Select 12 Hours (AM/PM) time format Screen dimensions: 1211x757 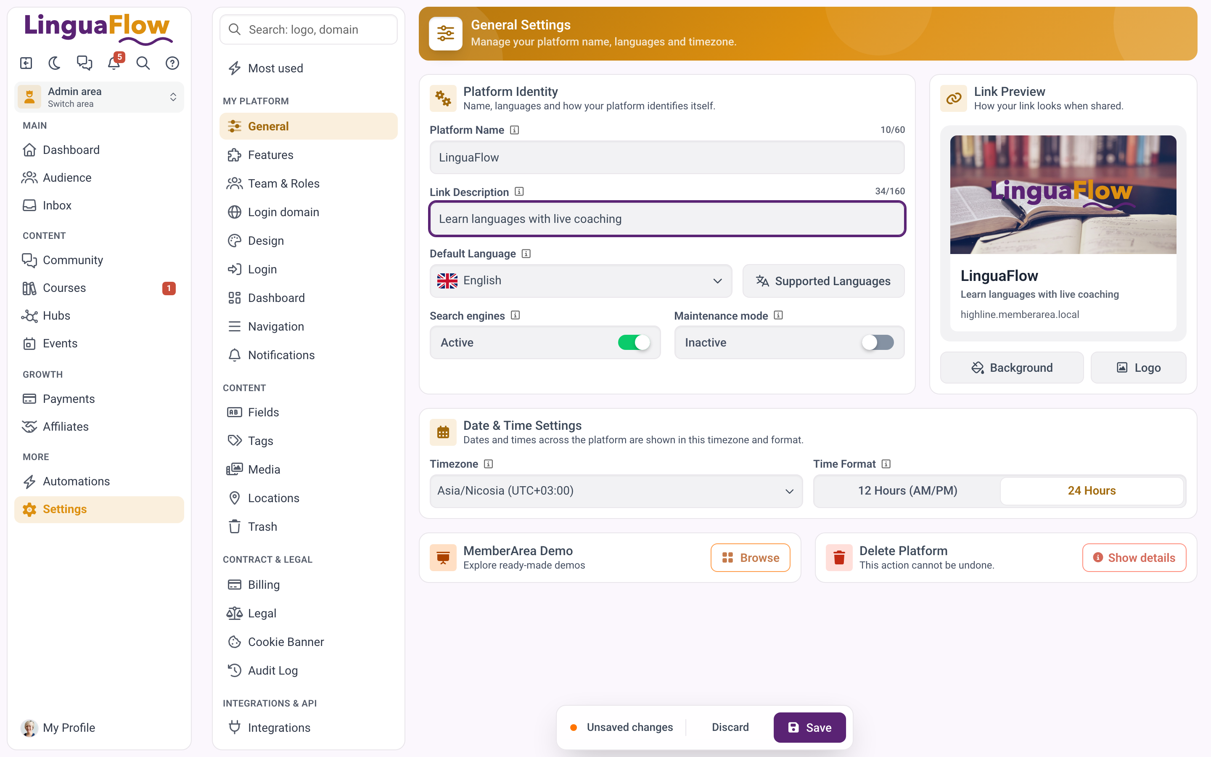click(907, 491)
